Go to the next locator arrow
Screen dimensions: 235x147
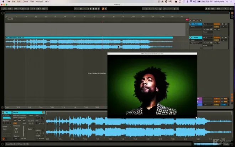(197, 20)
